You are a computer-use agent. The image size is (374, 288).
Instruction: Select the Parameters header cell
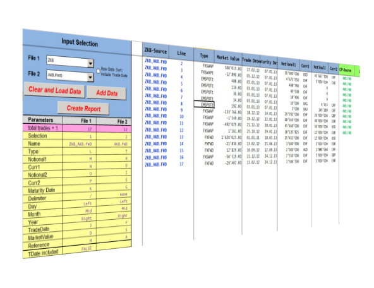click(x=42, y=119)
